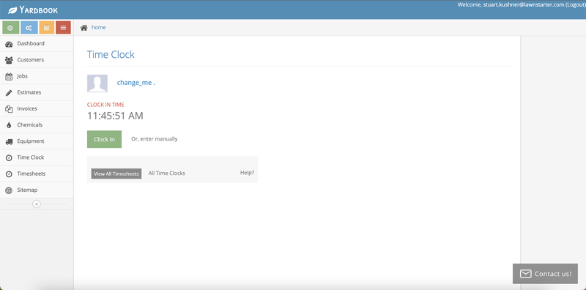The width and height of the screenshot is (586, 290).
Task: Click the green Clock In button
Action: [104, 139]
